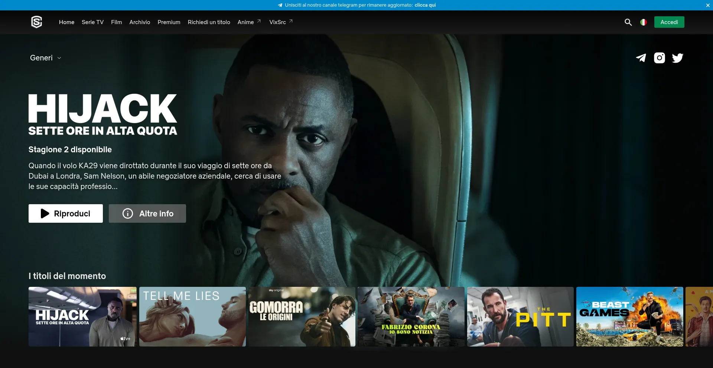
Task: Open the search magnifier icon
Action: (x=628, y=22)
